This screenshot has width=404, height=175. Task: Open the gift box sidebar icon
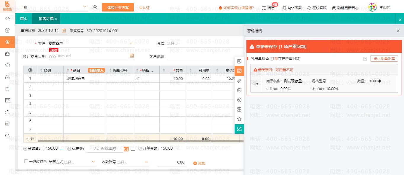point(7,30)
